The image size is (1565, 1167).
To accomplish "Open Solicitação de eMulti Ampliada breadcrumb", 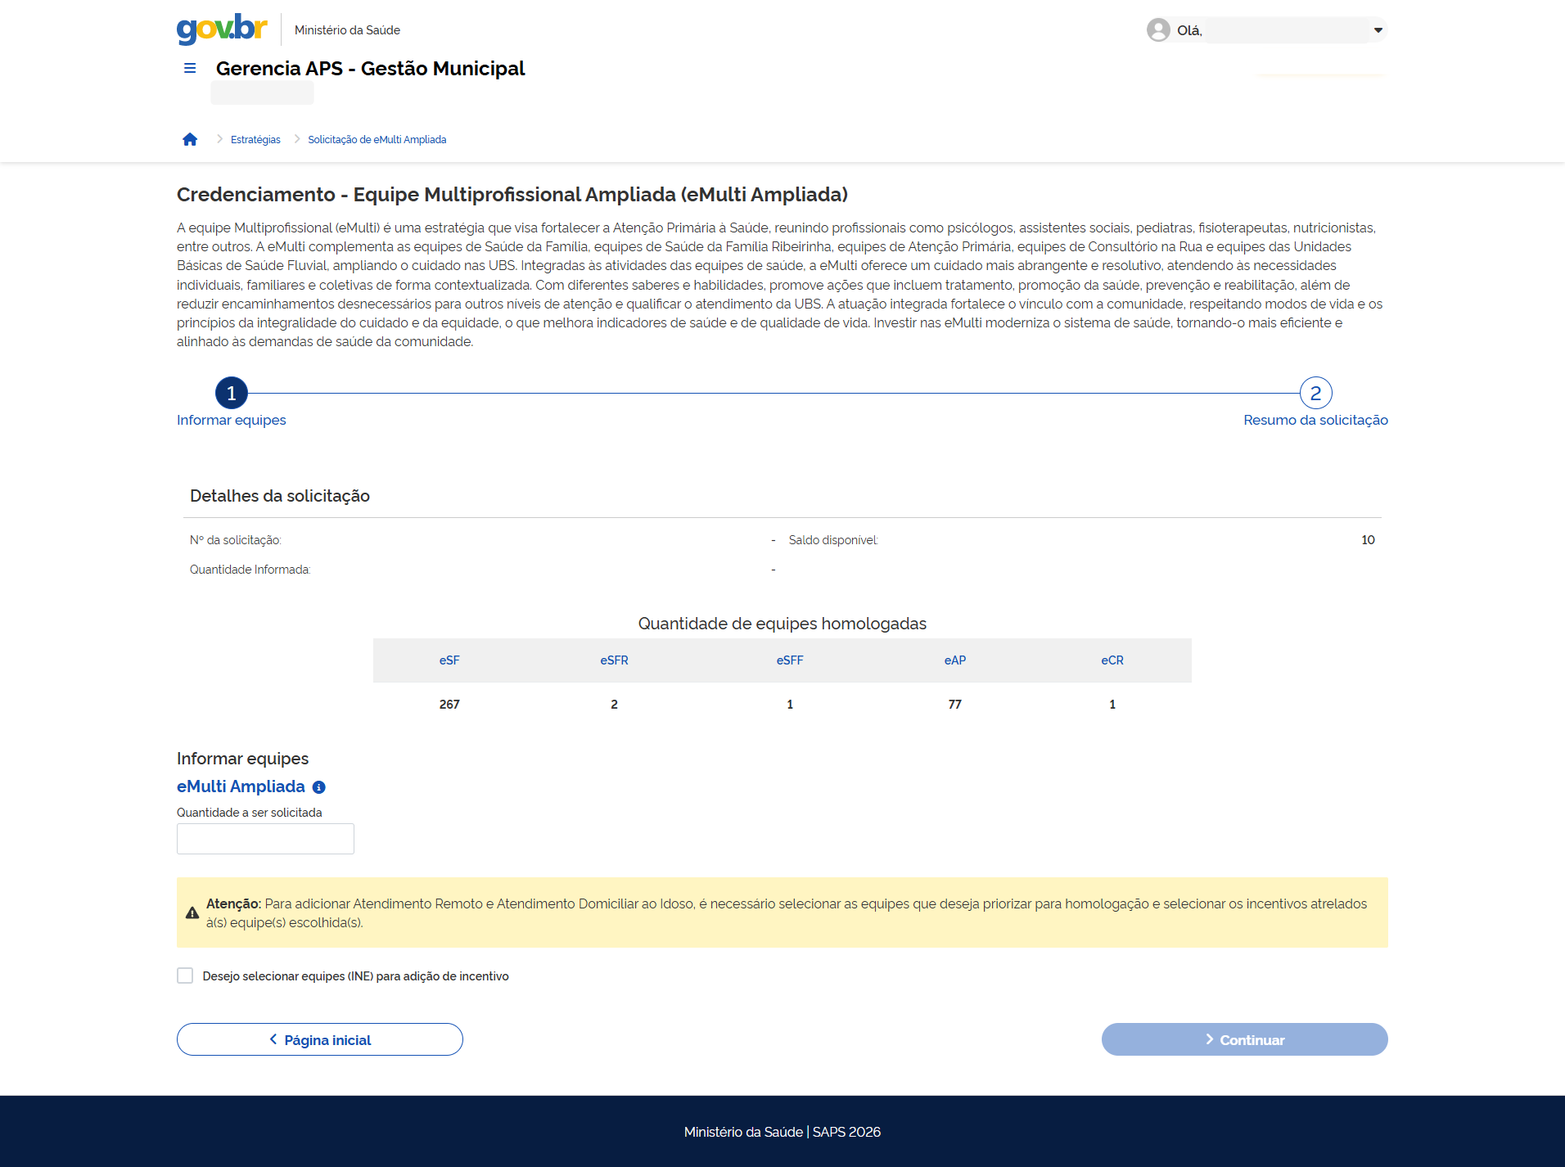I will (377, 140).
